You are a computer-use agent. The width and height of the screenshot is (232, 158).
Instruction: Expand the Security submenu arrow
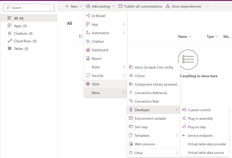coord(124,75)
